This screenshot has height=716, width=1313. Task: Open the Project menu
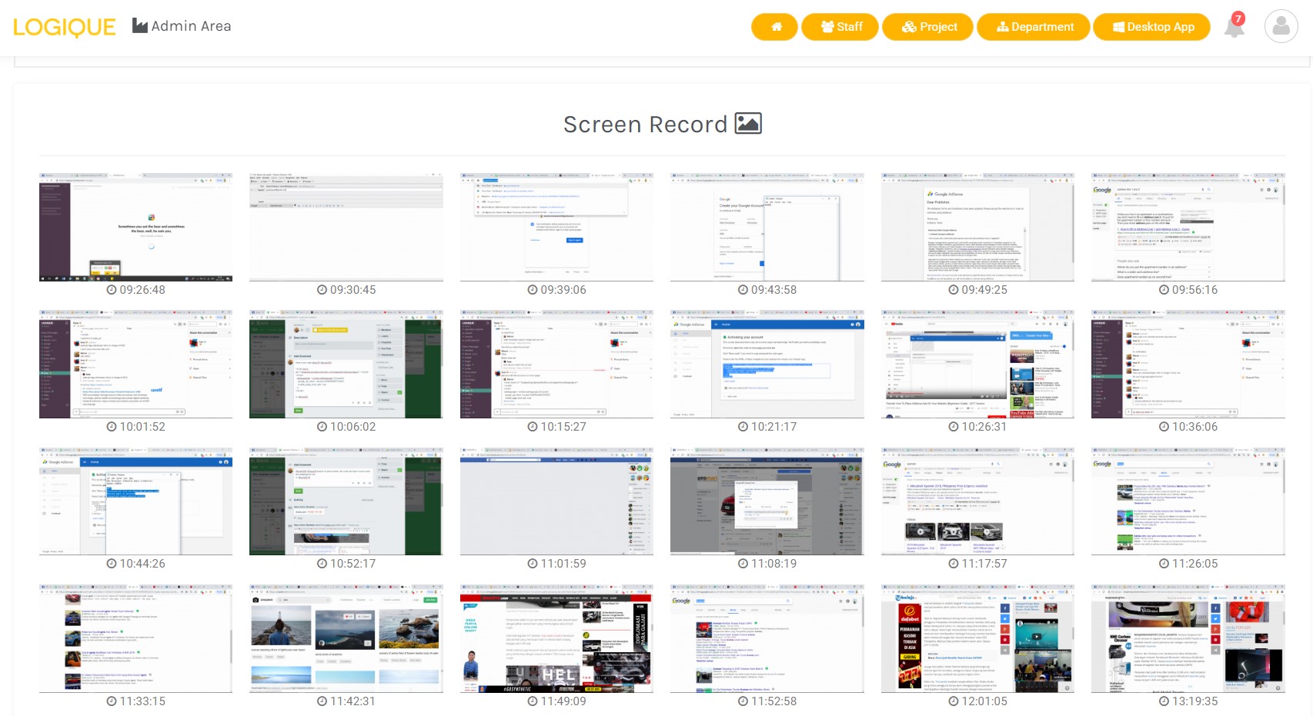click(928, 27)
